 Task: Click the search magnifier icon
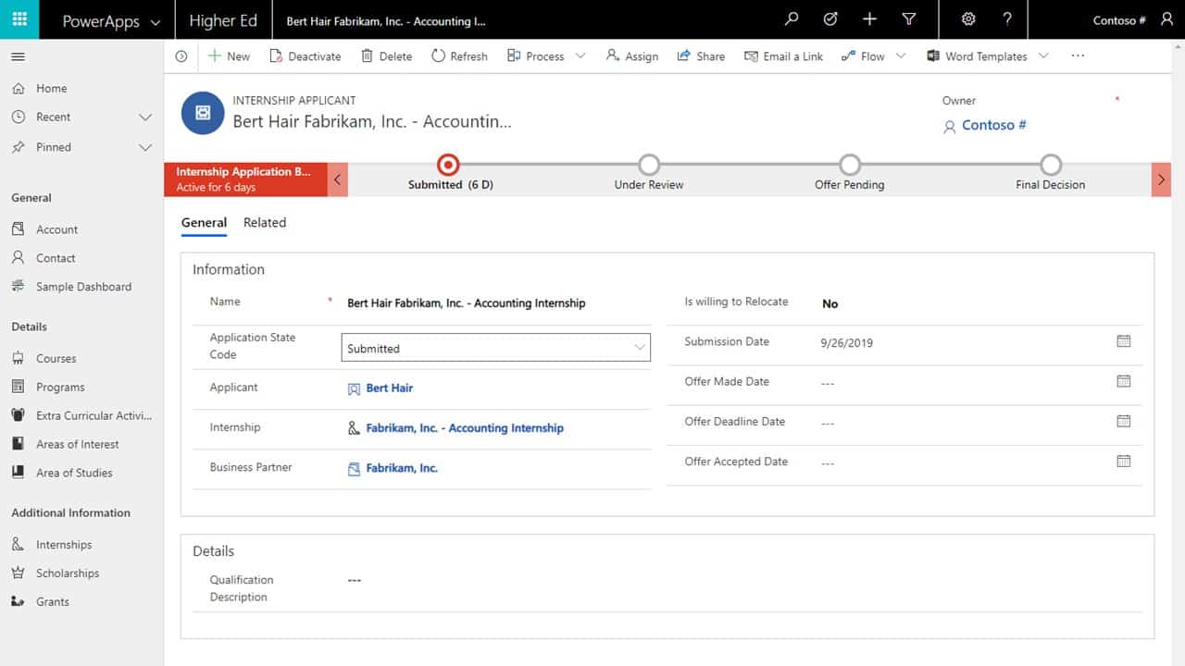click(791, 19)
